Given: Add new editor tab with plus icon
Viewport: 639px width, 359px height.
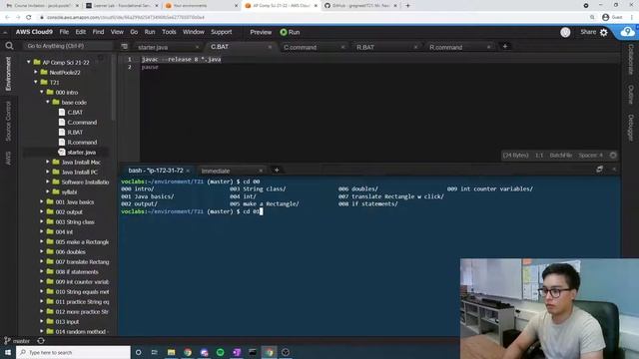Looking at the screenshot, I should coord(505,47).
